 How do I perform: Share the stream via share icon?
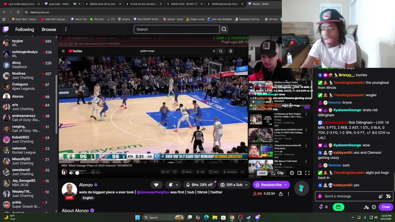[281, 194]
